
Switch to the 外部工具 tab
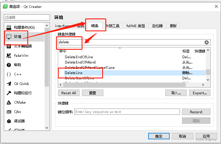click(x=113, y=26)
